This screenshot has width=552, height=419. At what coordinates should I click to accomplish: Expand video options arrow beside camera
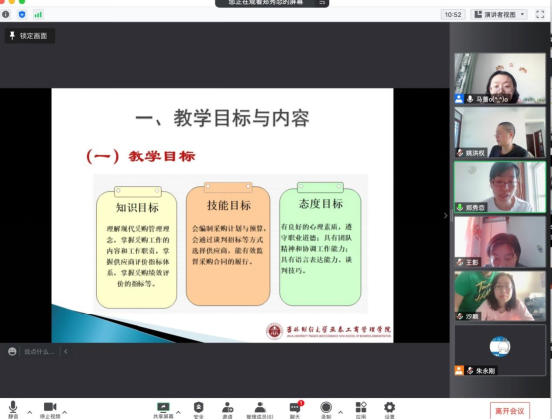[65, 412]
